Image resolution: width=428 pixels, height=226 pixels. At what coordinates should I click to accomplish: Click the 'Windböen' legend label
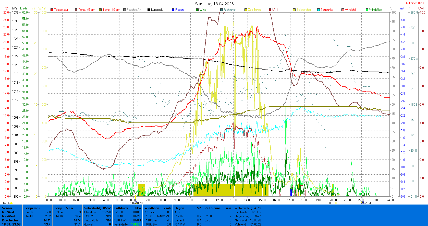pyautogui.click(x=375, y=10)
